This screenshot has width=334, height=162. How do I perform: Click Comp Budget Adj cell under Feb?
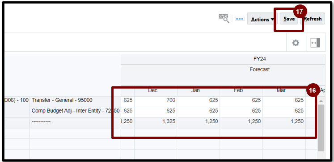241,112
